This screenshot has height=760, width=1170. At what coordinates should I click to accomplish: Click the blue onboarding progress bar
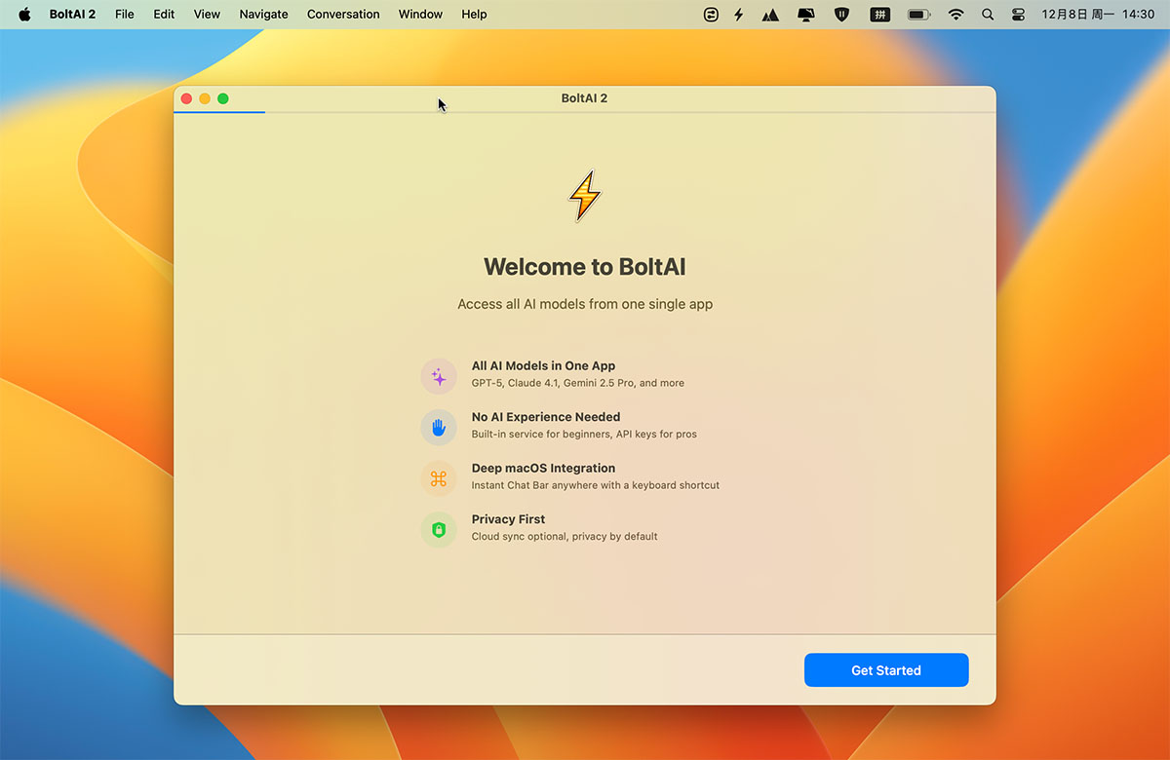[219, 112]
